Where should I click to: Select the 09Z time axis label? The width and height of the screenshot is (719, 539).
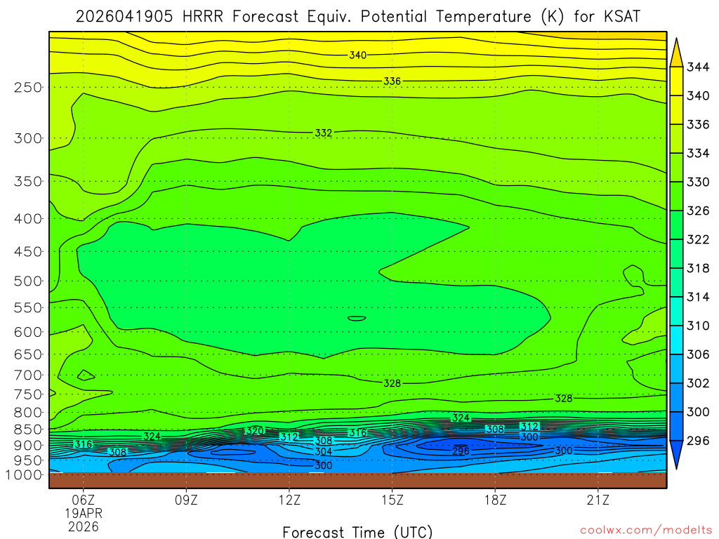click(x=186, y=500)
